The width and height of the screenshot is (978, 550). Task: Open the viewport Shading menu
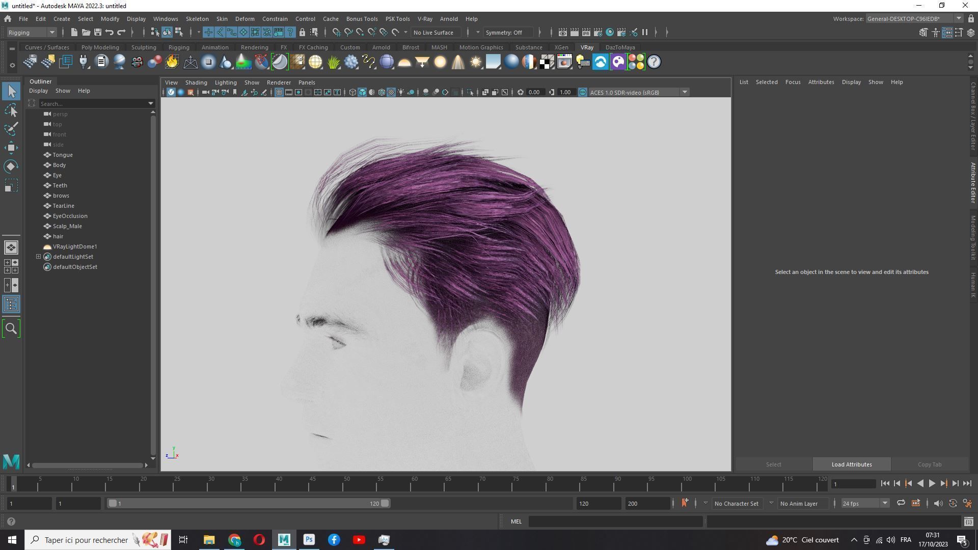coord(196,82)
